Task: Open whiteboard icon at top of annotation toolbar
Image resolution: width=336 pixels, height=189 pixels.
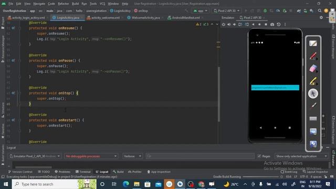Action: [313, 44]
